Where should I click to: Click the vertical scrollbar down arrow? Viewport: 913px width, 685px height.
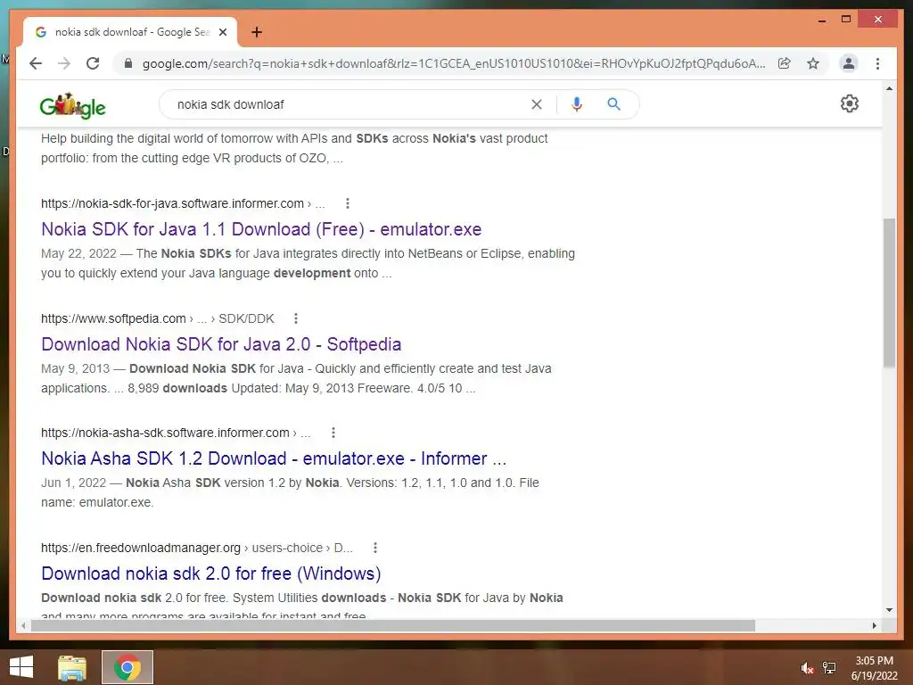[889, 610]
